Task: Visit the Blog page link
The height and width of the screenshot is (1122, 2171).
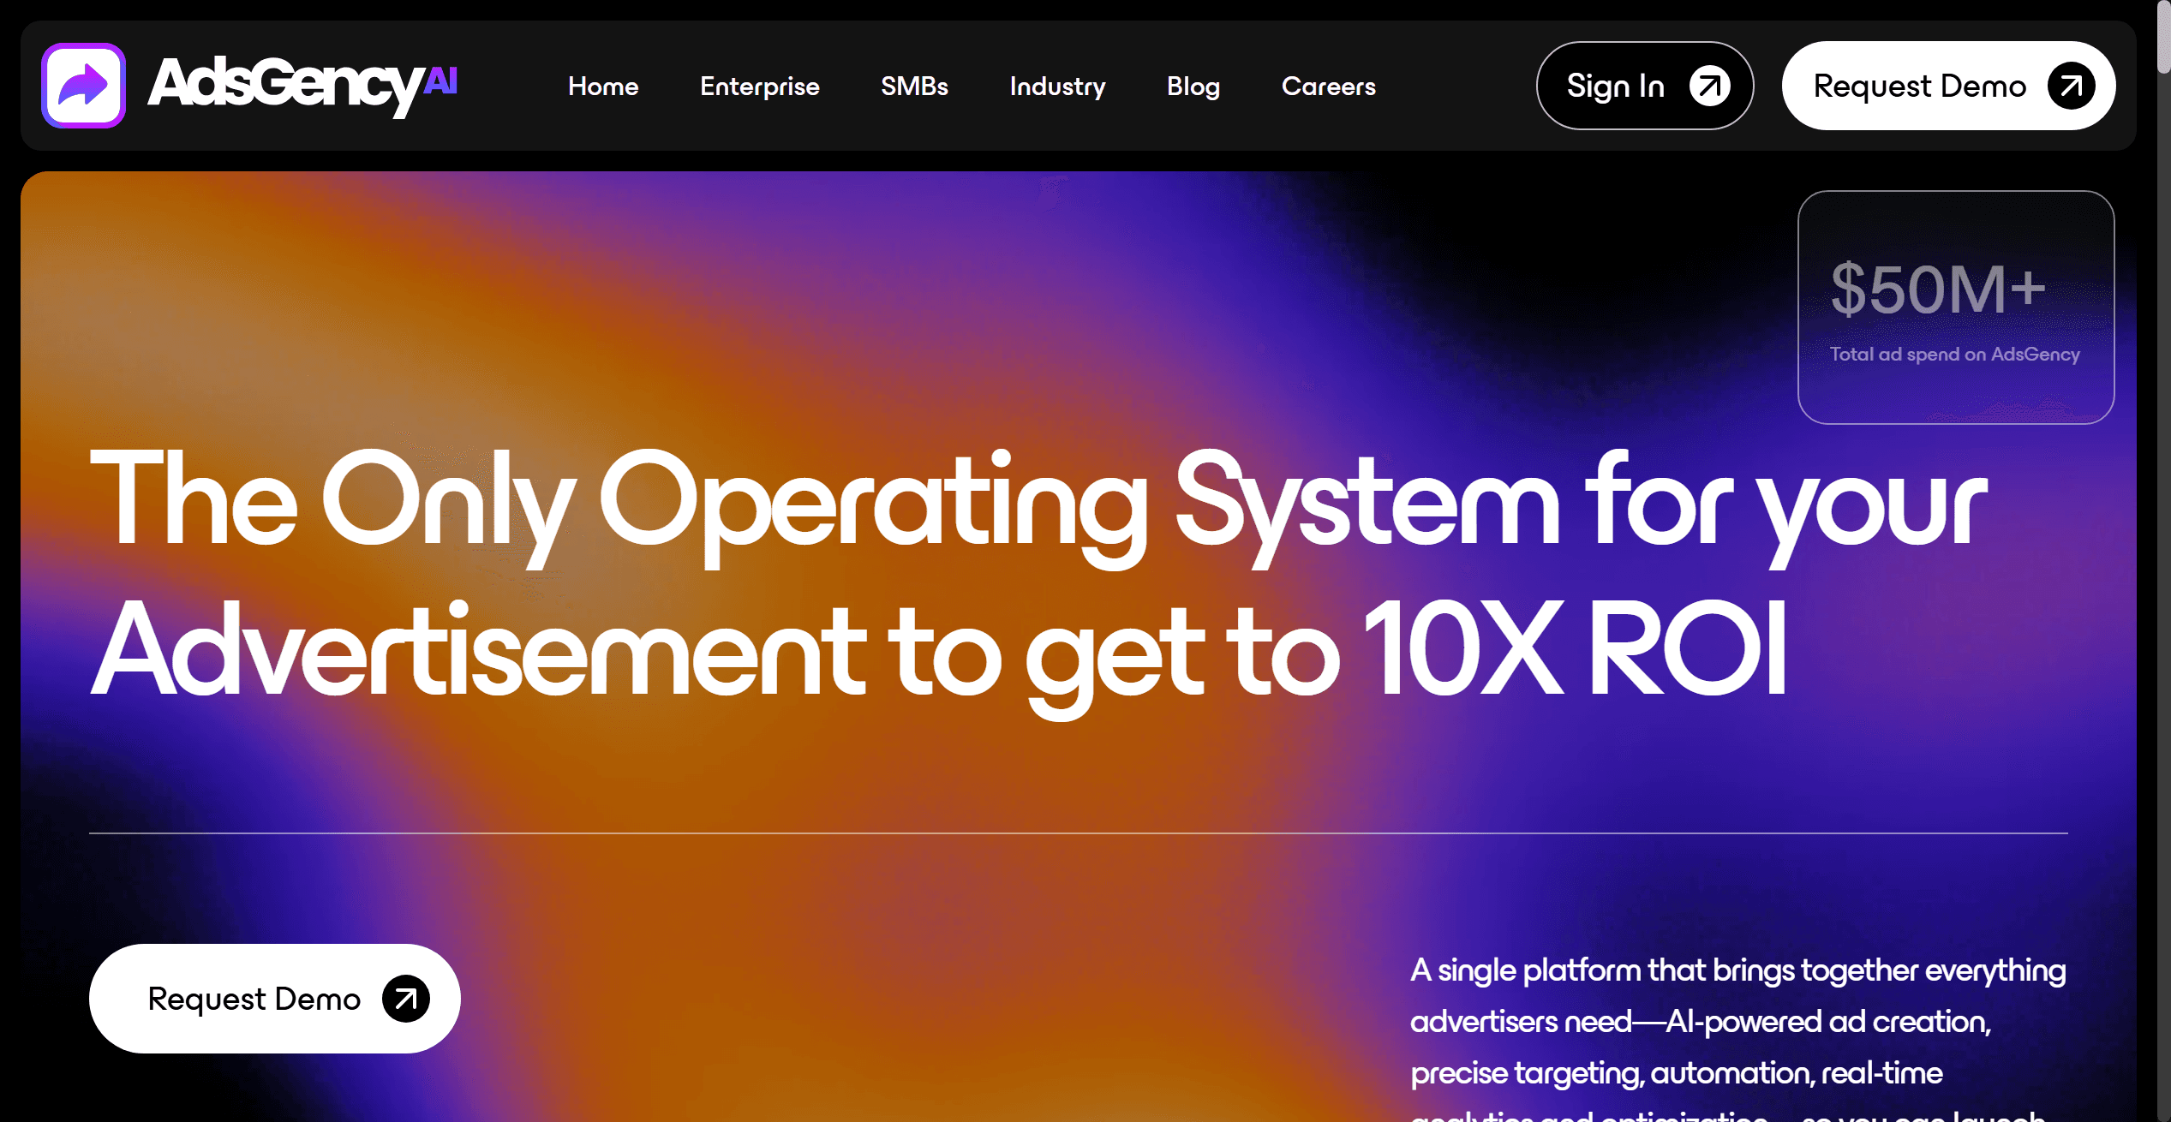Action: point(1193,87)
